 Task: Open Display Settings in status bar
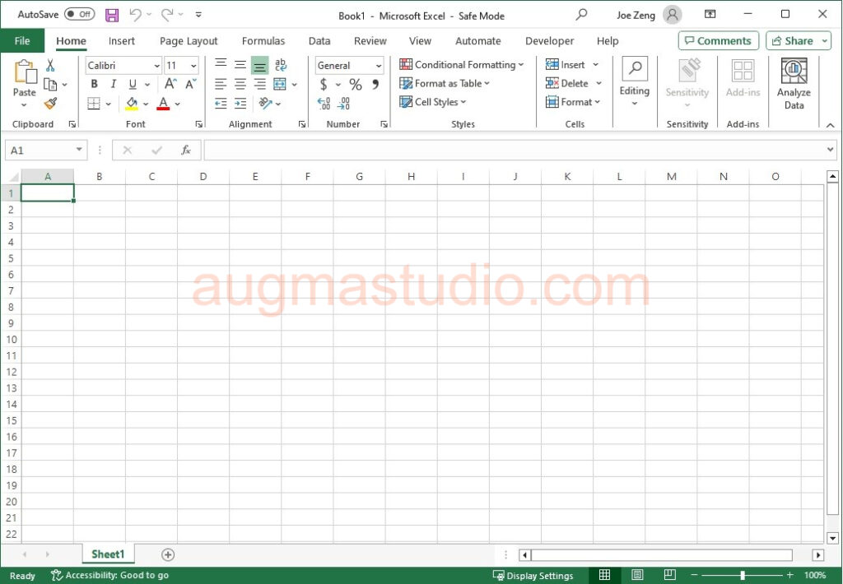(x=533, y=576)
